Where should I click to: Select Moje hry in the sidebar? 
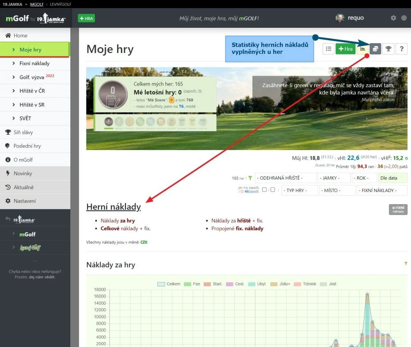[x=35, y=50]
